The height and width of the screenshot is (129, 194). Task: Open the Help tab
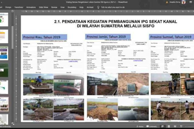[81, 7]
